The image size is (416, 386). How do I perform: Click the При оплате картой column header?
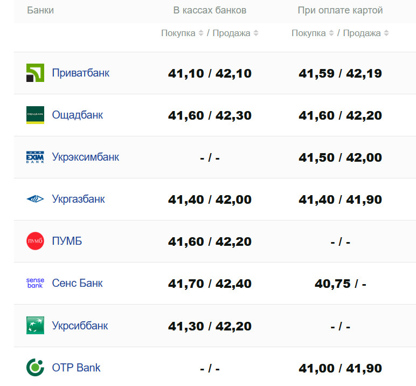pos(340,10)
